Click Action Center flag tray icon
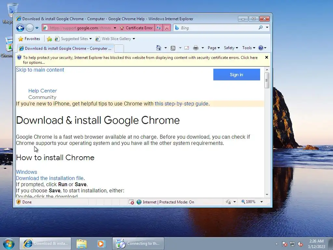The width and height of the screenshot is (333, 250). [284, 244]
